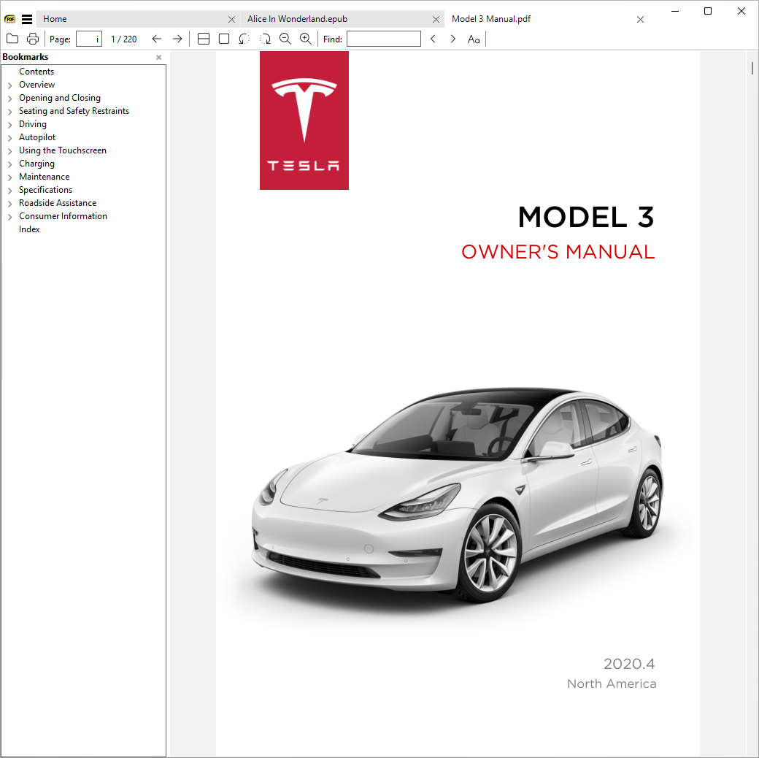
Task: Zoom out of the document
Action: (x=285, y=39)
